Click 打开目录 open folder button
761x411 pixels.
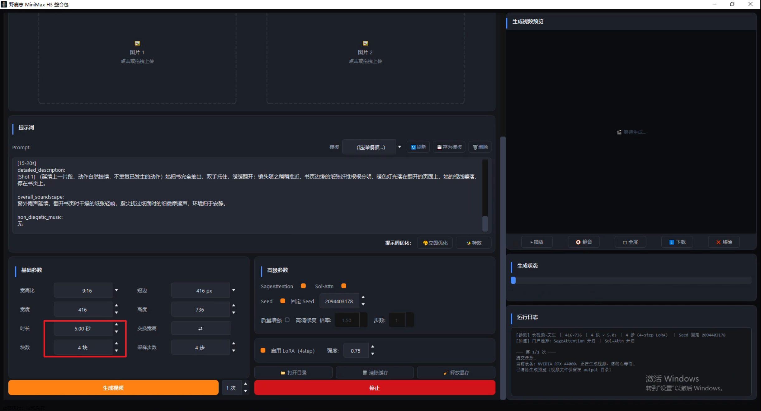point(293,372)
